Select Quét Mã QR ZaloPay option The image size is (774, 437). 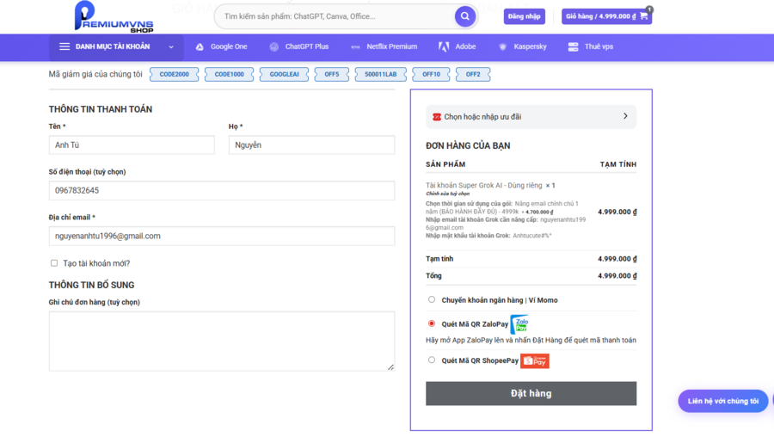432,324
